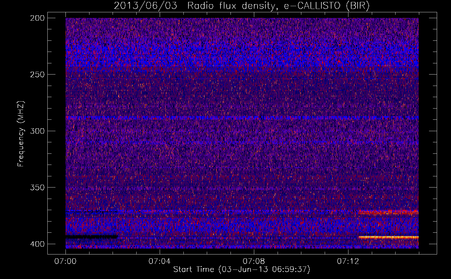Click the thin blue interference line near 288 MHz
This screenshot has width=451, height=279.
pos(242,118)
